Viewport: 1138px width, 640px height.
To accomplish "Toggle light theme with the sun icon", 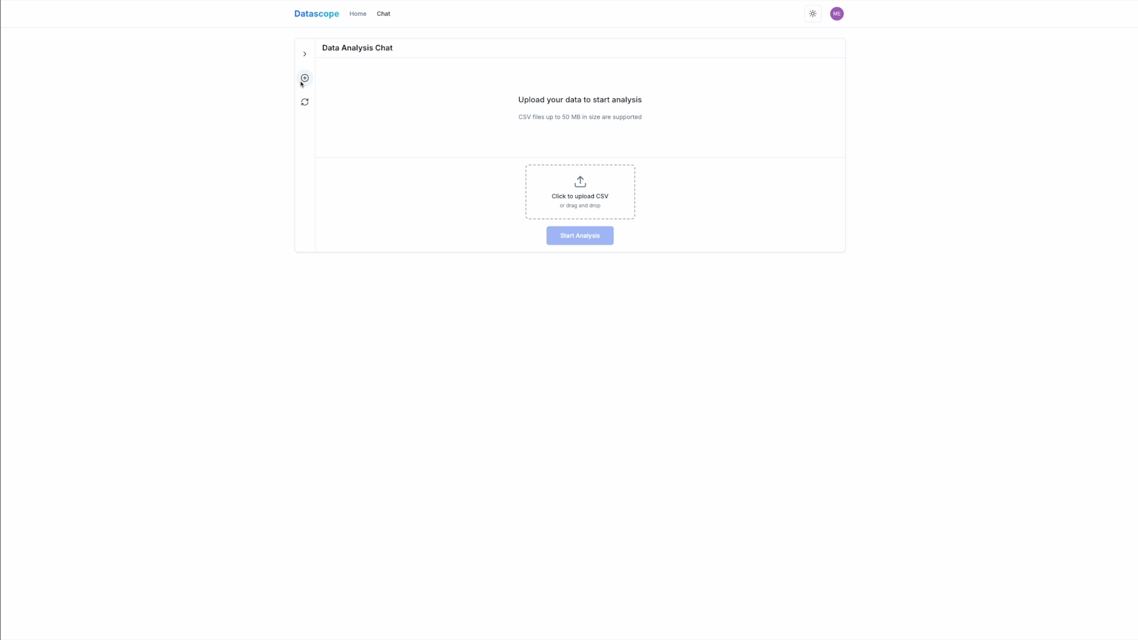I will pyautogui.click(x=812, y=13).
